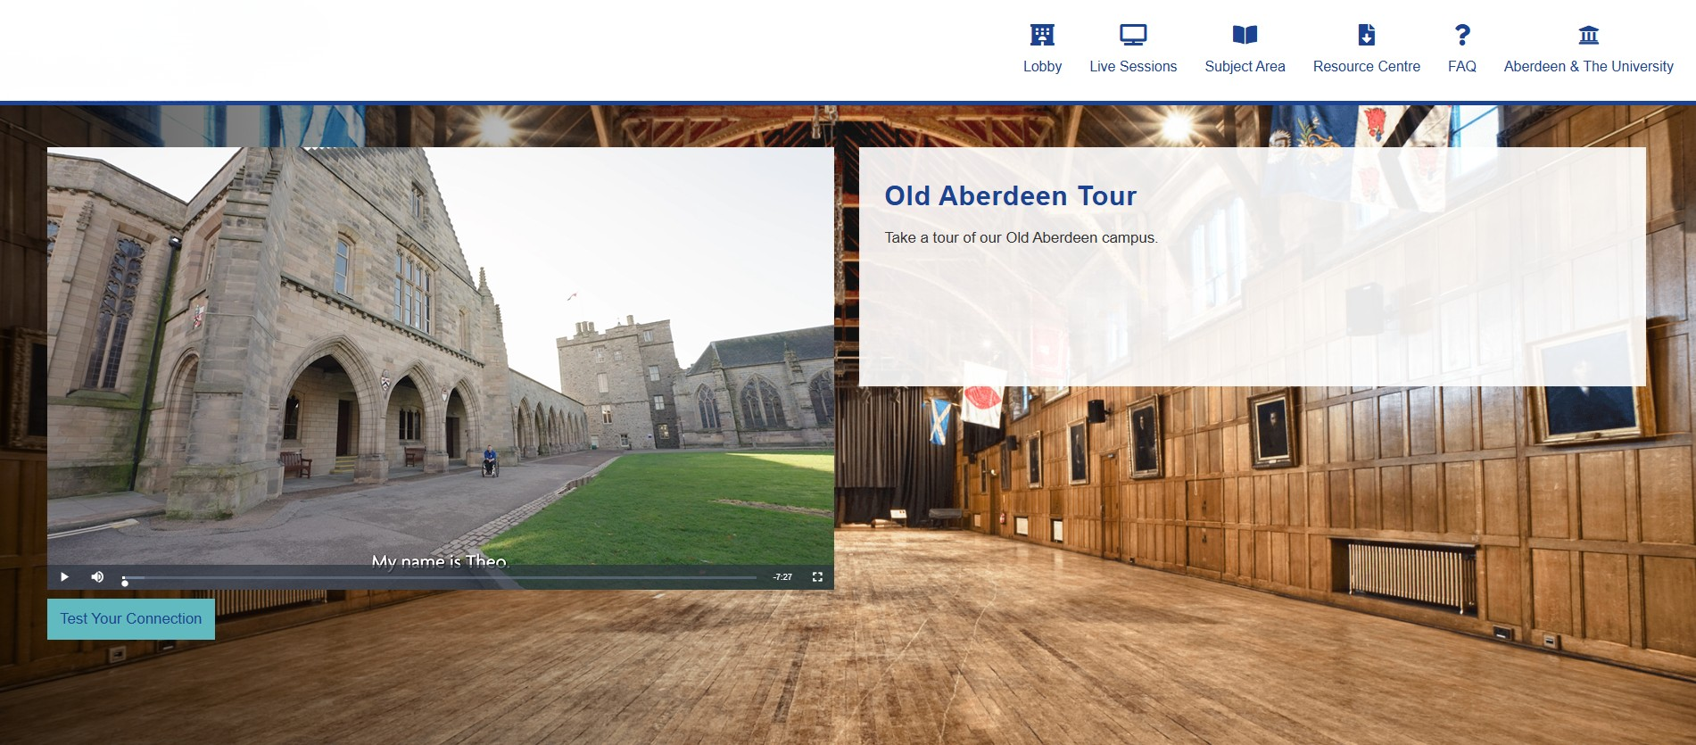Open Resource Centre text link
The height and width of the screenshot is (745, 1696).
tap(1366, 67)
